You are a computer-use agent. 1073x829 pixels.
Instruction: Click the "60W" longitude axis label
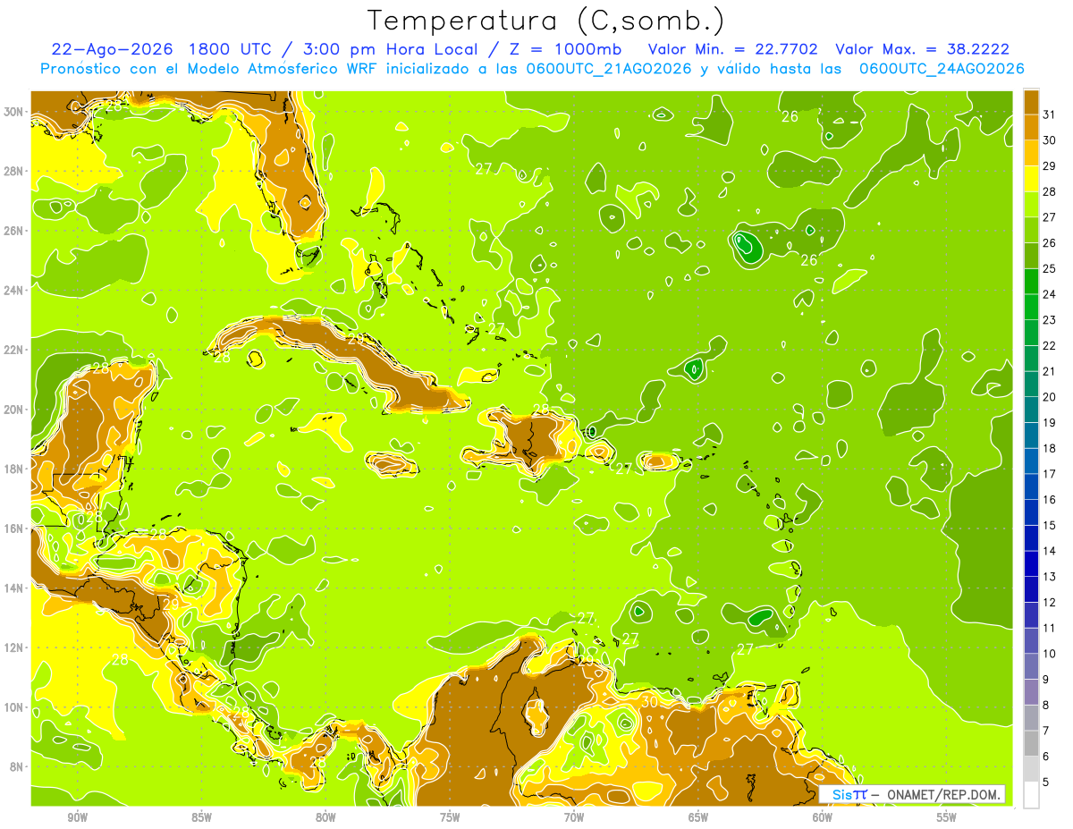(823, 817)
